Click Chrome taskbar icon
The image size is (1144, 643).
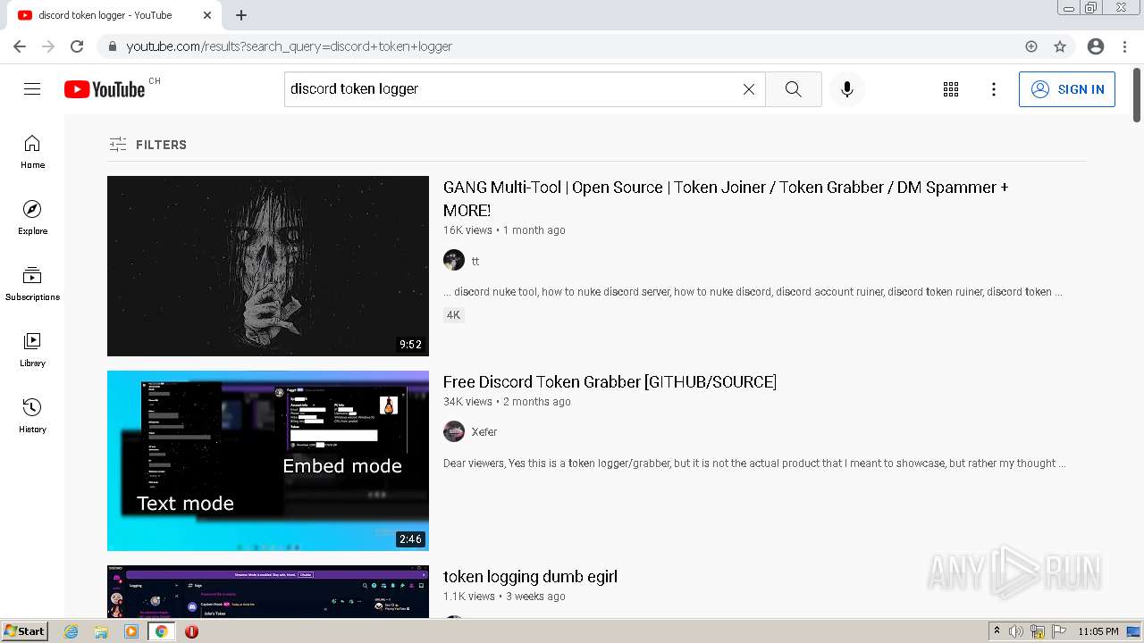click(162, 631)
